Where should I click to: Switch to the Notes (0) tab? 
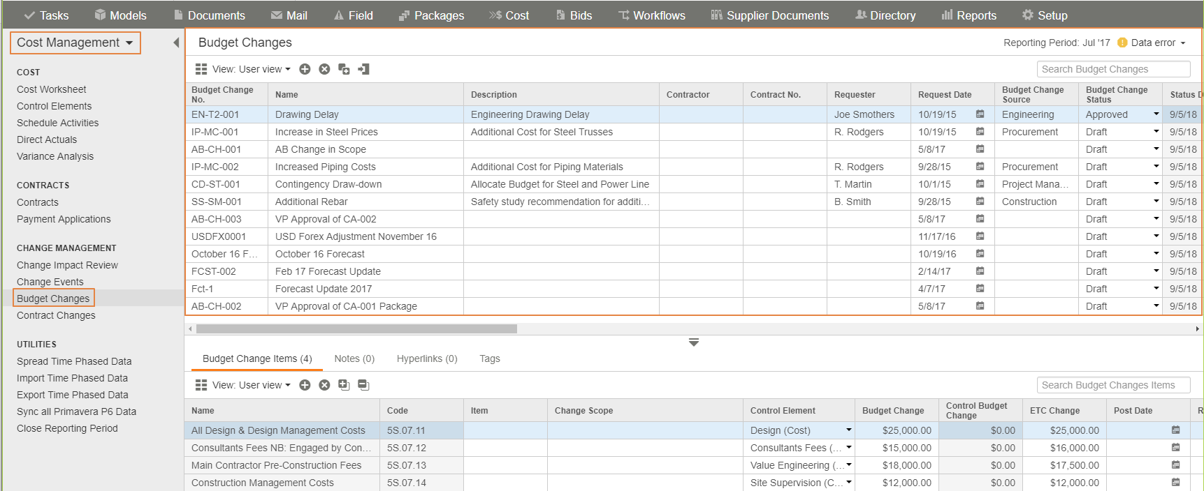pos(354,358)
